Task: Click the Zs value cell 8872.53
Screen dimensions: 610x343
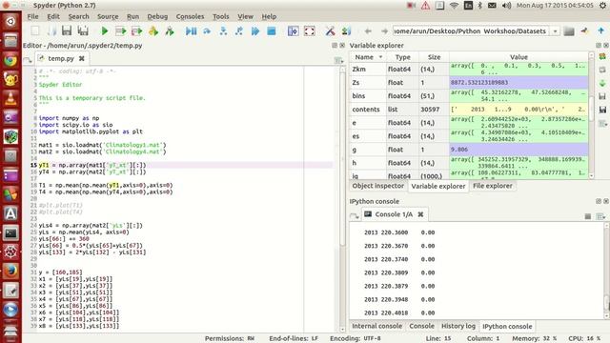Action: [x=518, y=83]
